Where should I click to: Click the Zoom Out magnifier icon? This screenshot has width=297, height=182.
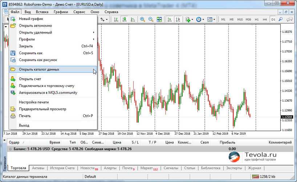pos(151,19)
